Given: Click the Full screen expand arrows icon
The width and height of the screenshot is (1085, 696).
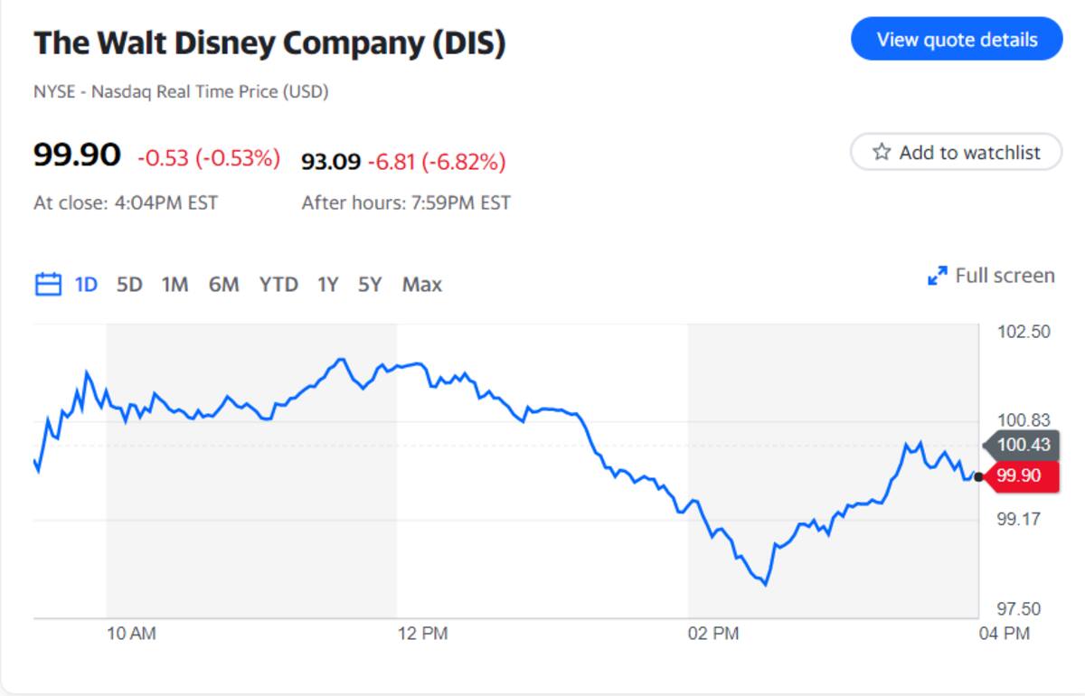Looking at the screenshot, I should pos(938,276).
